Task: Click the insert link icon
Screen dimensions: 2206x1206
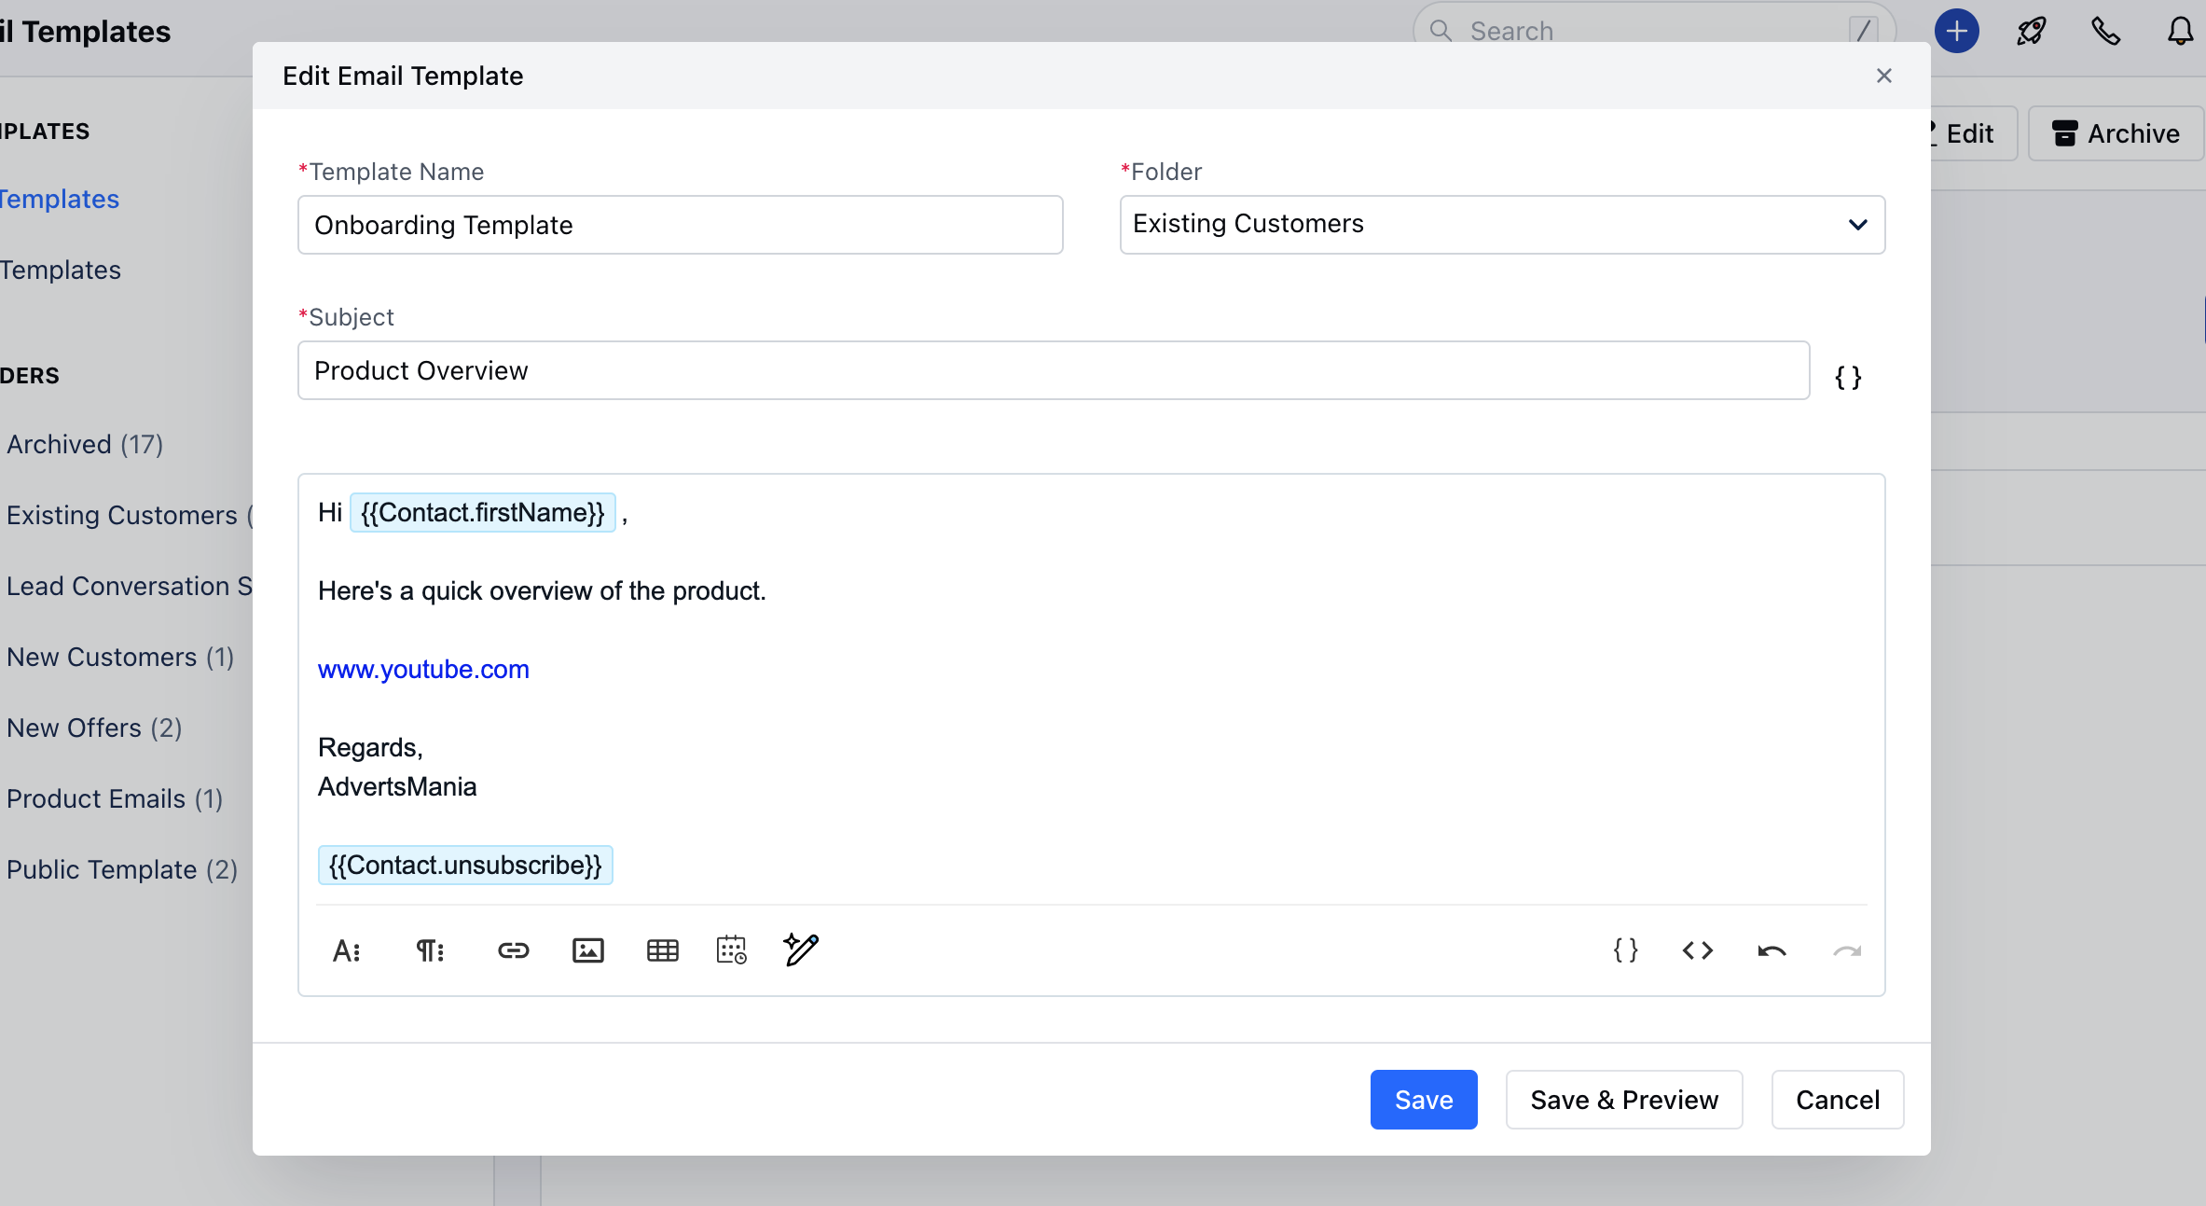Action: (x=513, y=950)
